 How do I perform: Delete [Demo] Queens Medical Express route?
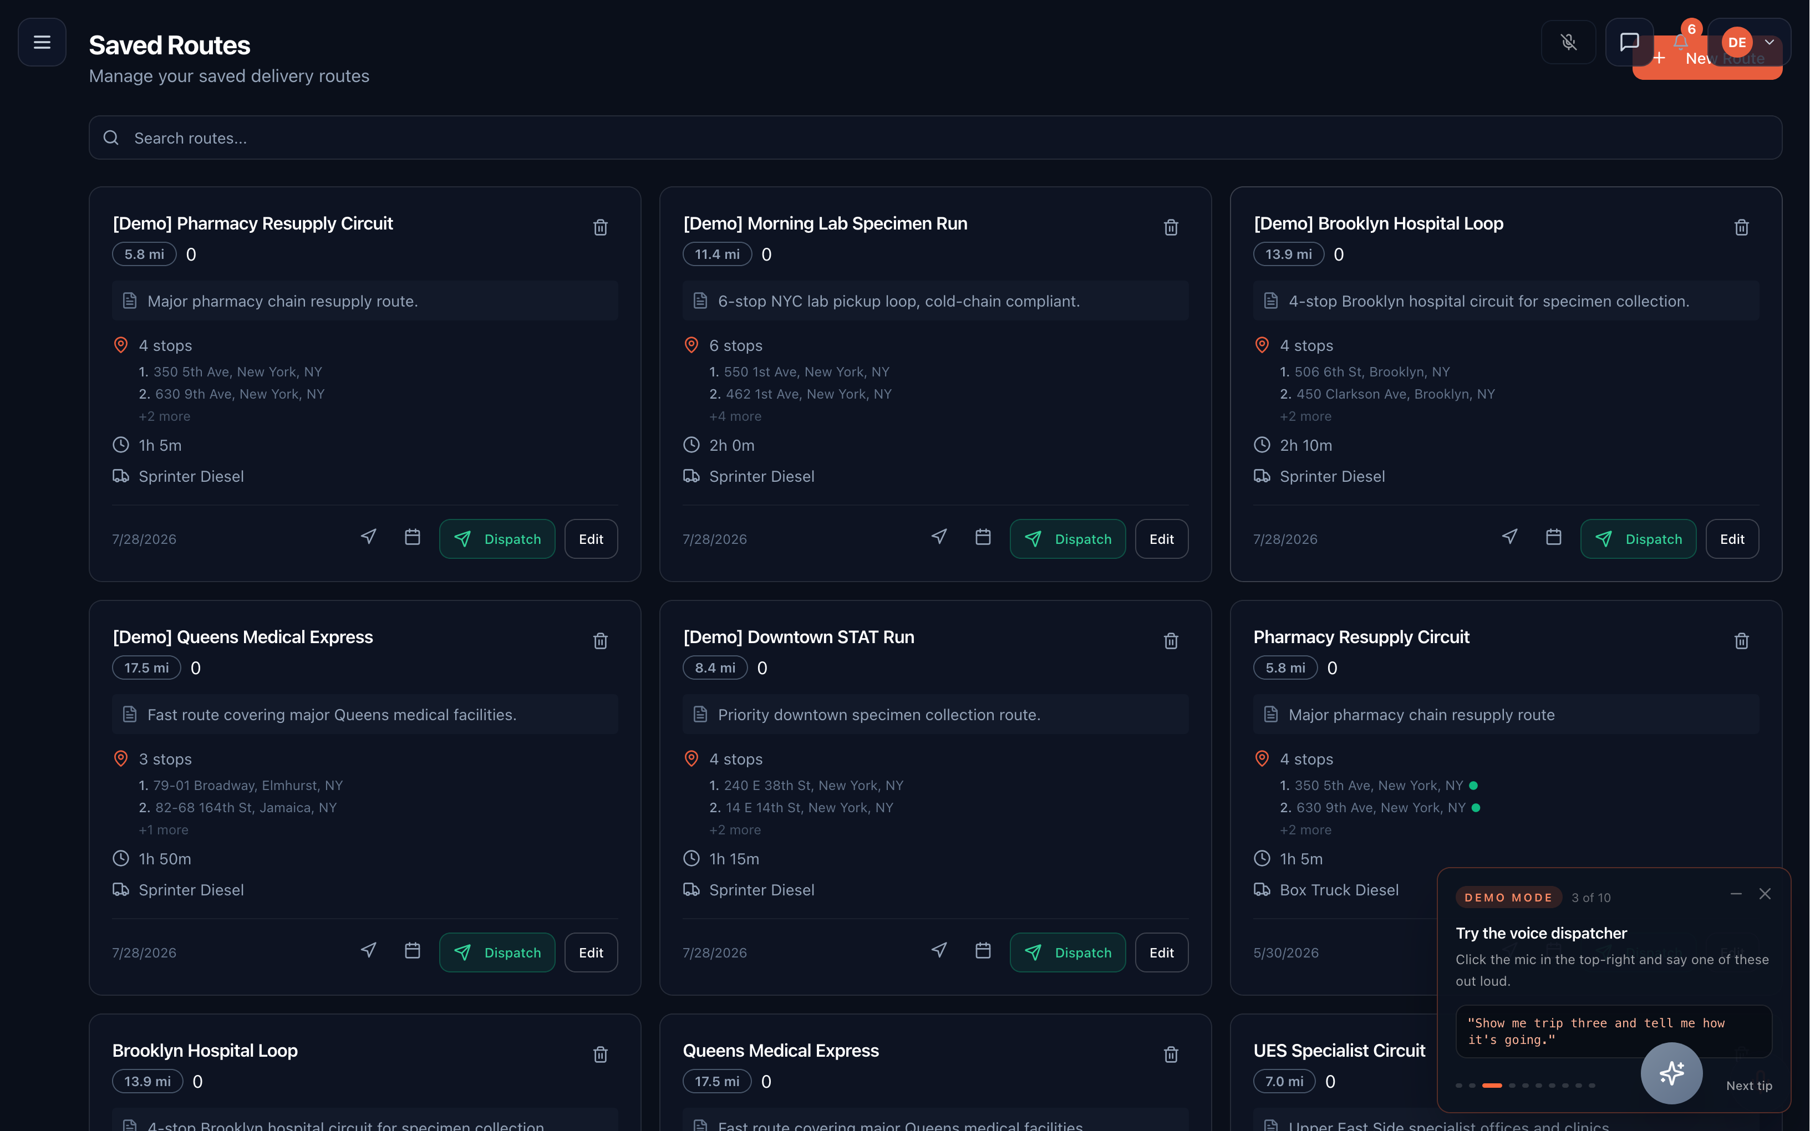click(601, 641)
